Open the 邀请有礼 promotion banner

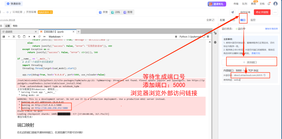[217, 4]
